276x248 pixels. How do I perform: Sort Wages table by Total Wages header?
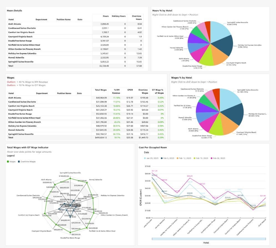coord(101,90)
